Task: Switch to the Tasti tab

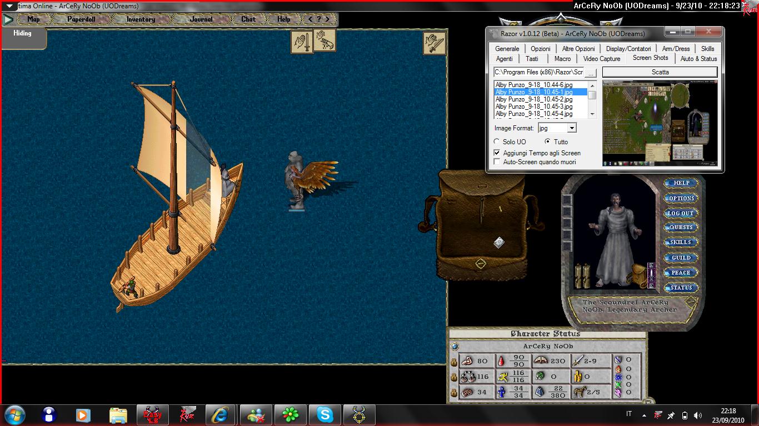Action: pos(532,59)
